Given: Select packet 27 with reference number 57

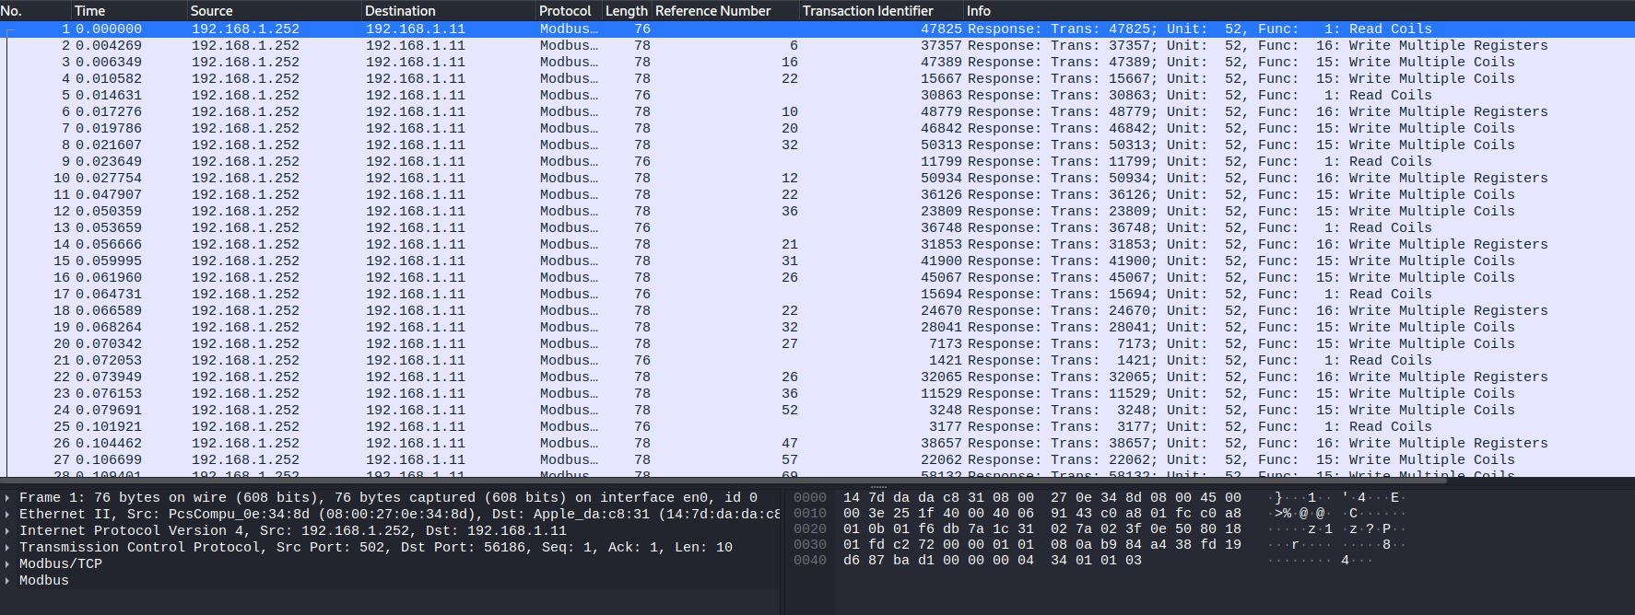Looking at the screenshot, I should pyautogui.click(x=817, y=460).
